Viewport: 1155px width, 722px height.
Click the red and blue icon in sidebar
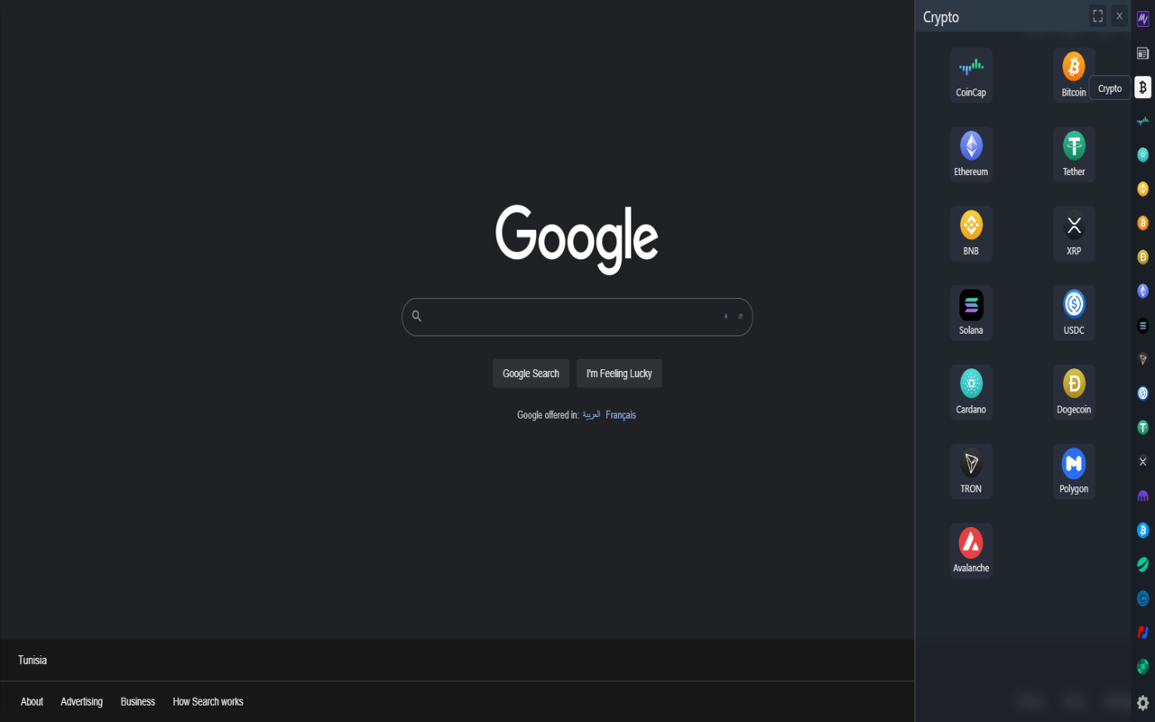[1142, 632]
